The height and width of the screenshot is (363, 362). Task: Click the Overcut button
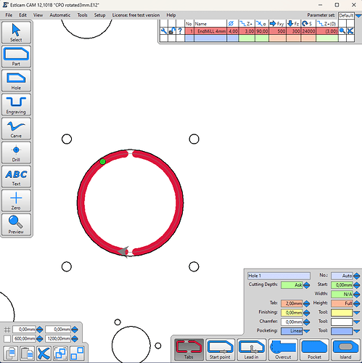tap(283, 349)
